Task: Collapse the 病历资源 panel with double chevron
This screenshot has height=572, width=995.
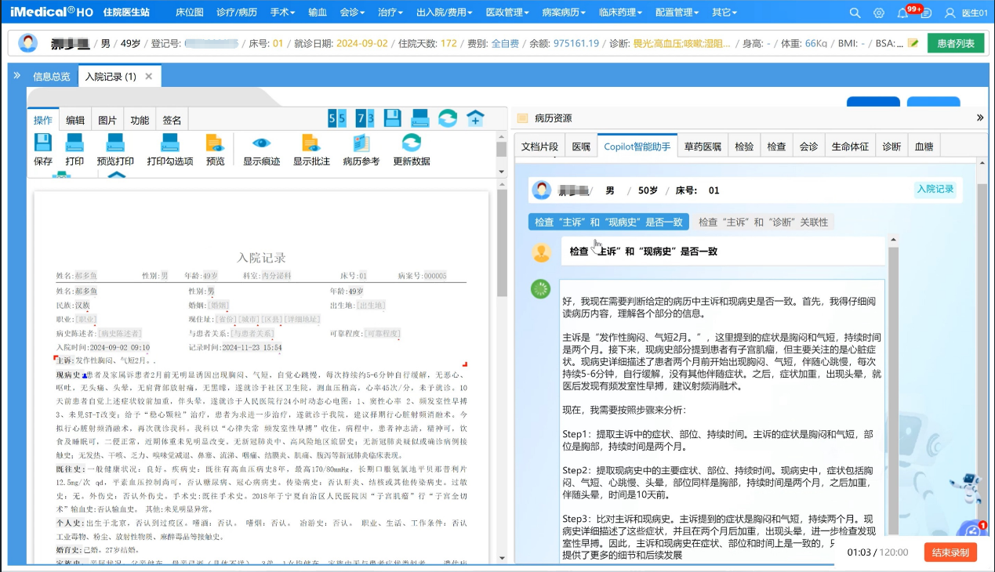Action: [x=979, y=118]
